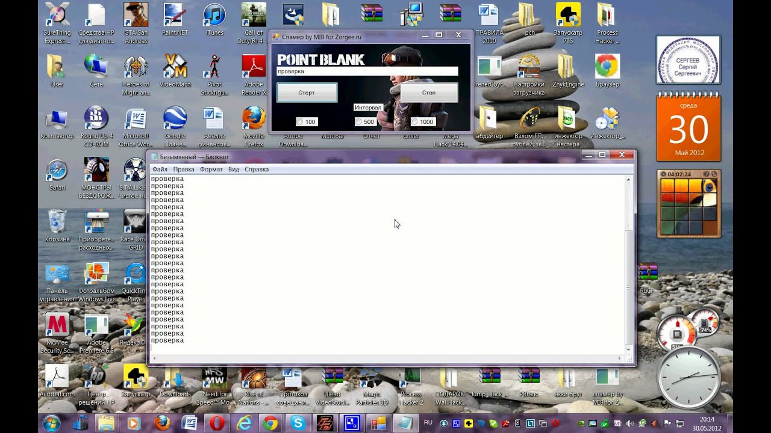This screenshot has width=771, height=433.
Task: Select the Сеть network desktop icon
Action: 96,71
